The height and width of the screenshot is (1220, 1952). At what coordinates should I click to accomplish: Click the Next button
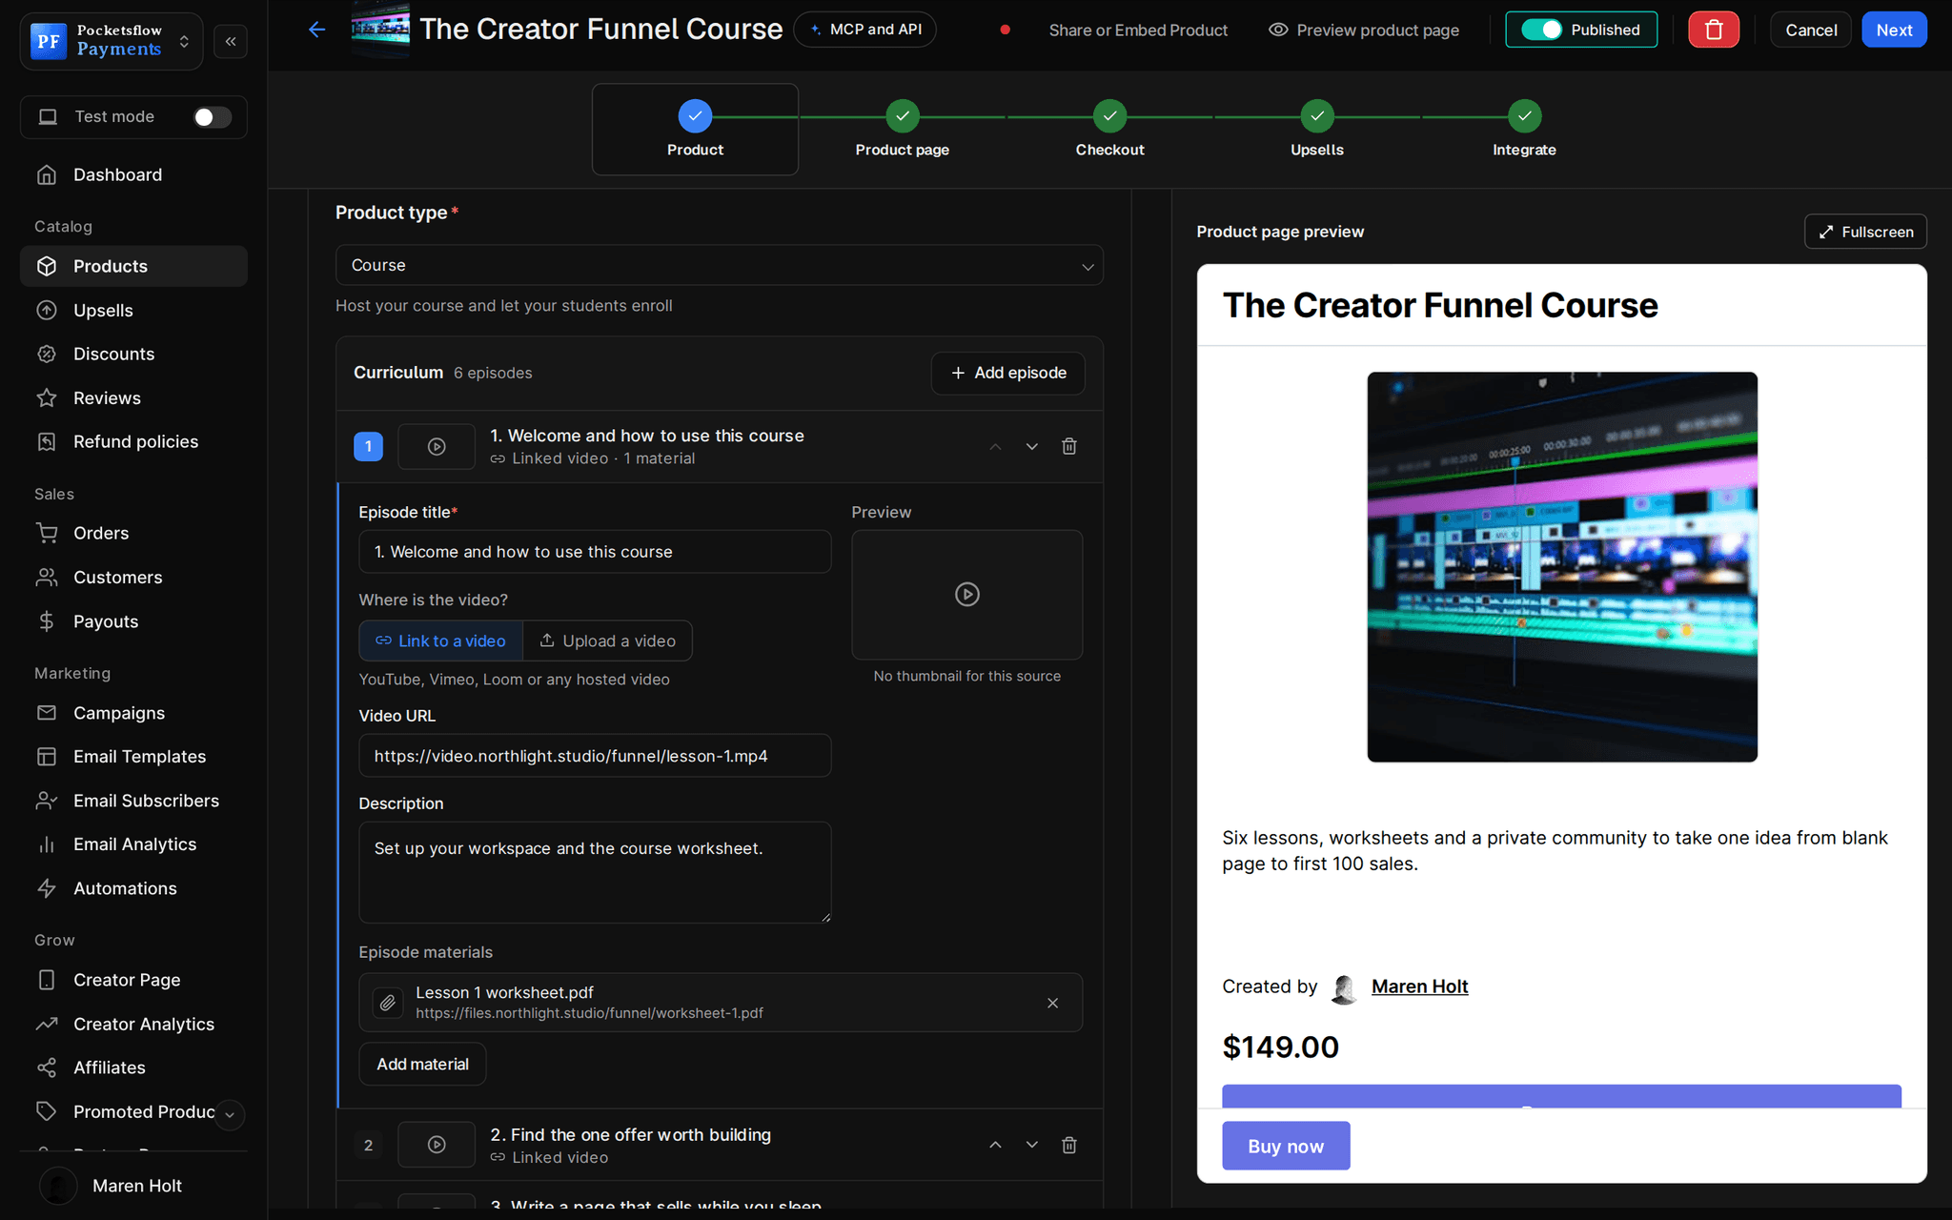[1894, 30]
